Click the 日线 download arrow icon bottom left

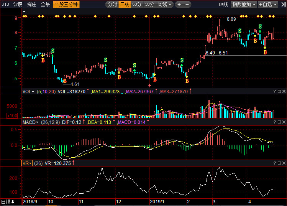click(x=13, y=202)
